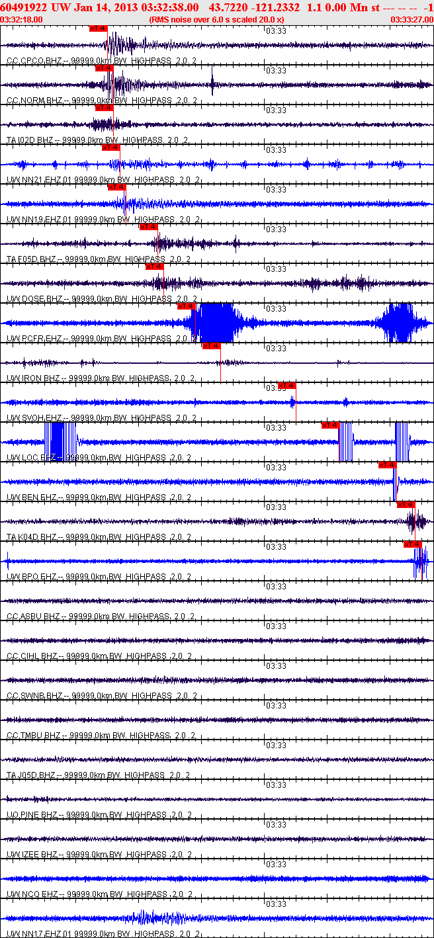Click the red pick marker on CC.CPCO trace
Image resolution: width=434 pixels, height=938 pixels.
[98, 28]
